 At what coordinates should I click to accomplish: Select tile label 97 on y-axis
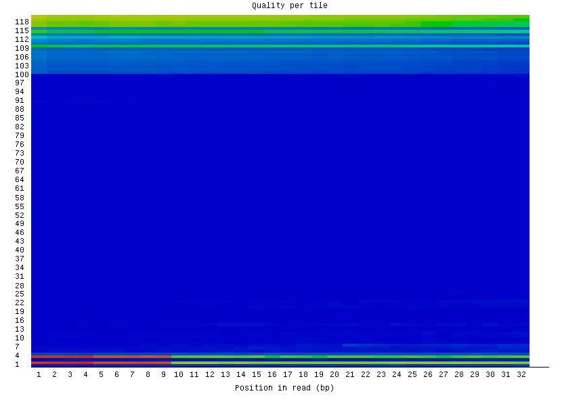click(x=20, y=83)
